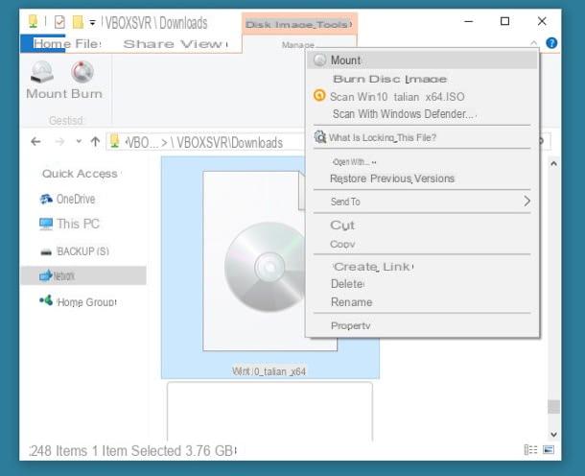The width and height of the screenshot is (585, 476).
Task: Click the What Is Locking magnifier icon
Action: coord(319,137)
